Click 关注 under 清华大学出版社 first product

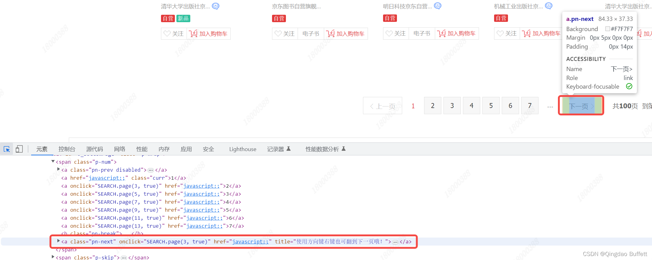point(174,34)
